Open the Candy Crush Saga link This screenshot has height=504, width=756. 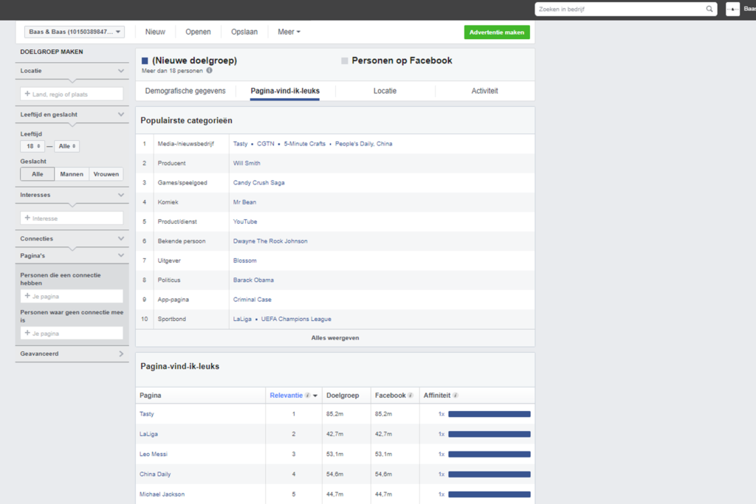(258, 182)
